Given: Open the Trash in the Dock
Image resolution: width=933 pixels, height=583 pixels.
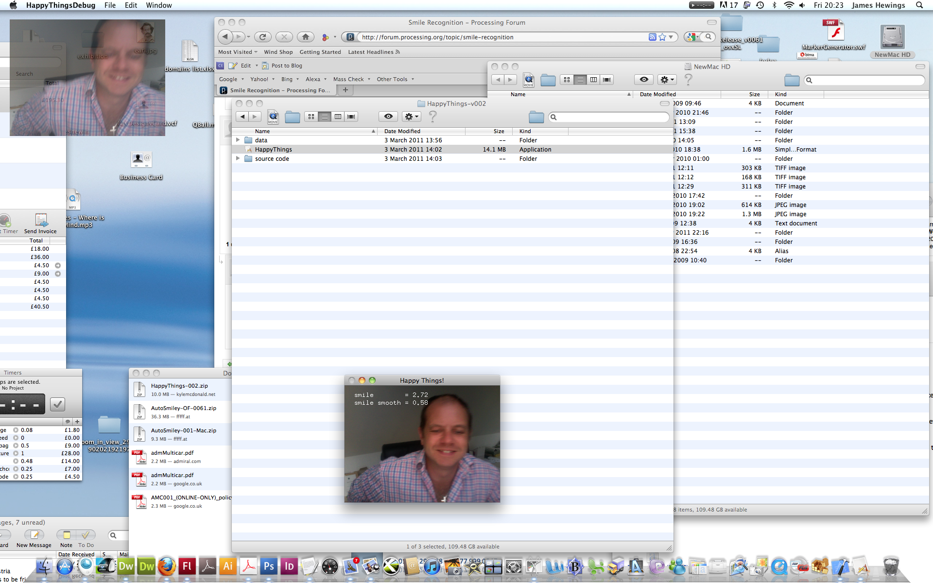Looking at the screenshot, I should (891, 566).
